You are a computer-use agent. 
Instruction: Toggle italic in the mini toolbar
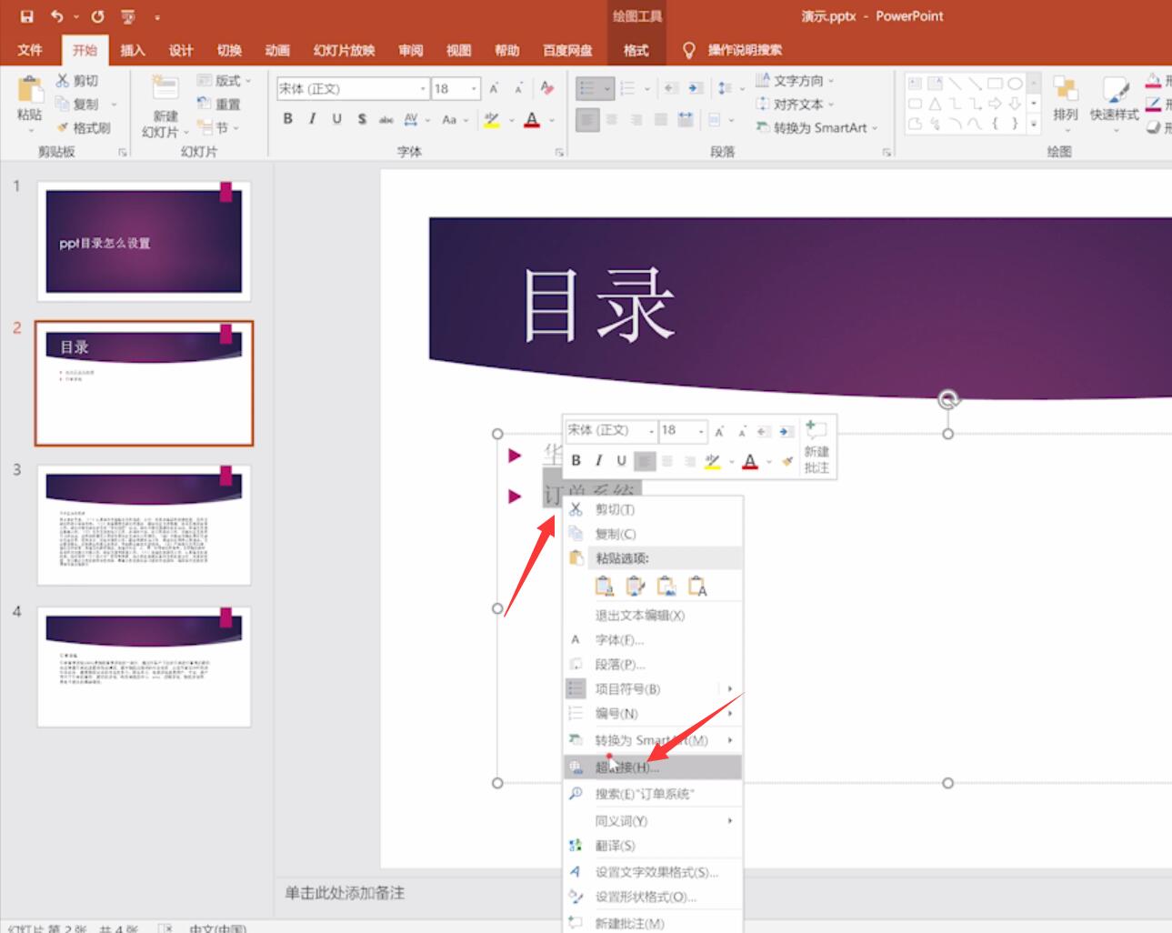tap(598, 461)
